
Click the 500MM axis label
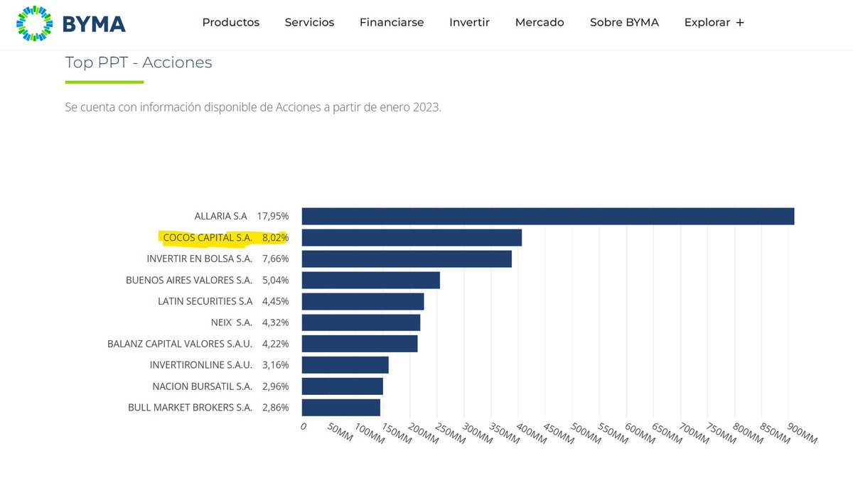point(587,433)
